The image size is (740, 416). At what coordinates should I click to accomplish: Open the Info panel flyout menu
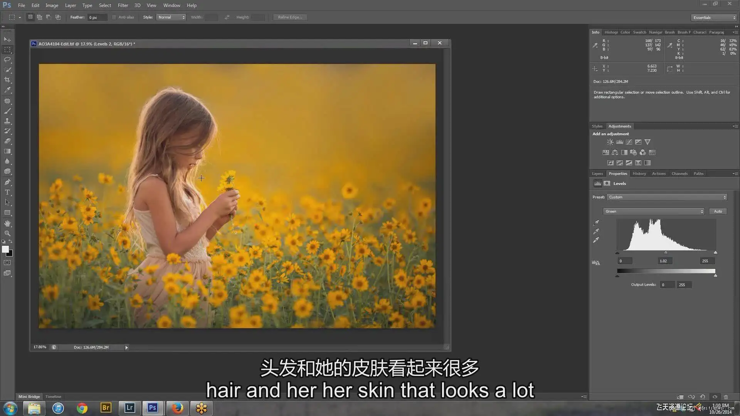coord(735,32)
